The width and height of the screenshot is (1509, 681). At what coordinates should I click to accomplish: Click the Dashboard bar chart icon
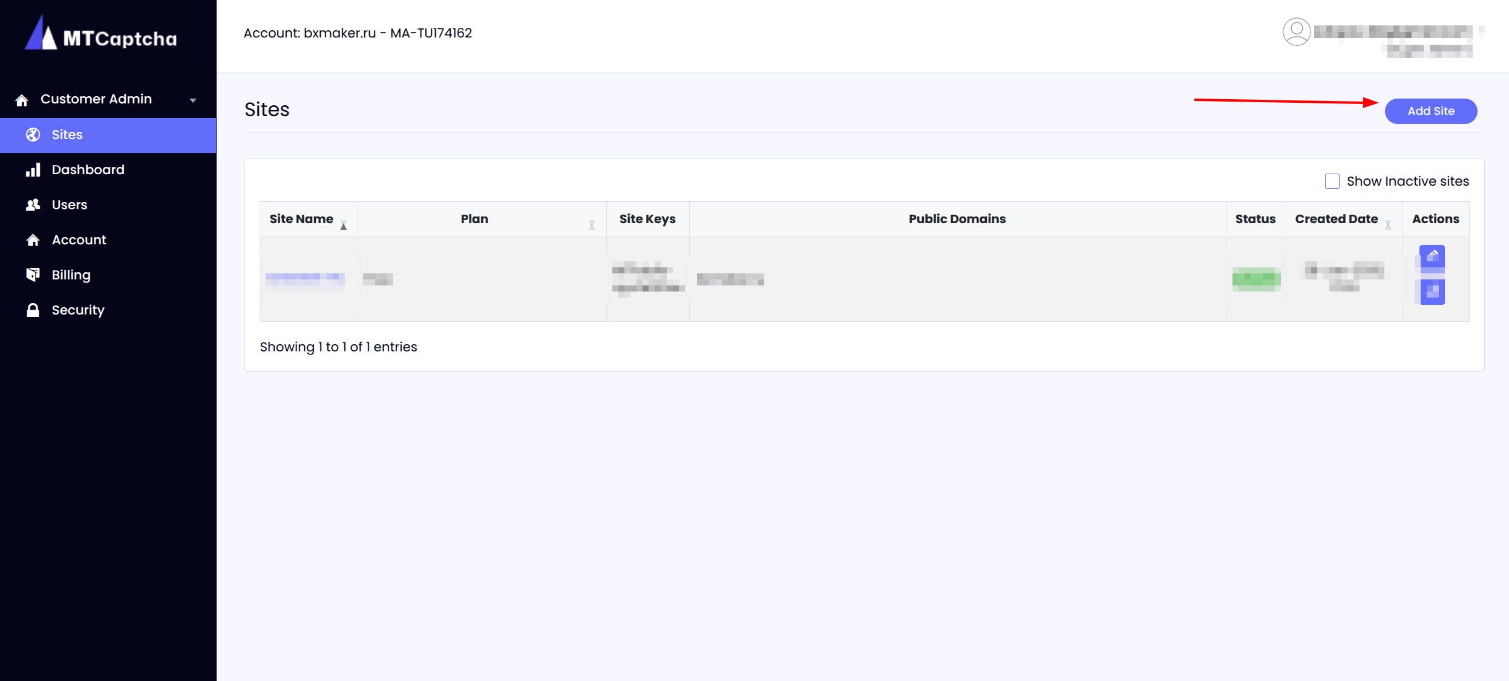pyautogui.click(x=33, y=170)
